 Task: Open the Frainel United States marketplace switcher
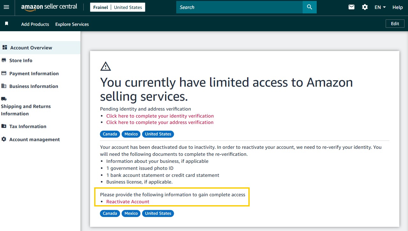117,7
